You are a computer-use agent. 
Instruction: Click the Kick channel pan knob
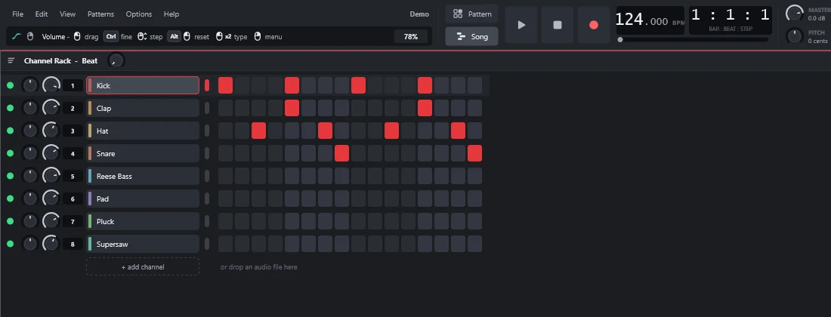(x=29, y=85)
